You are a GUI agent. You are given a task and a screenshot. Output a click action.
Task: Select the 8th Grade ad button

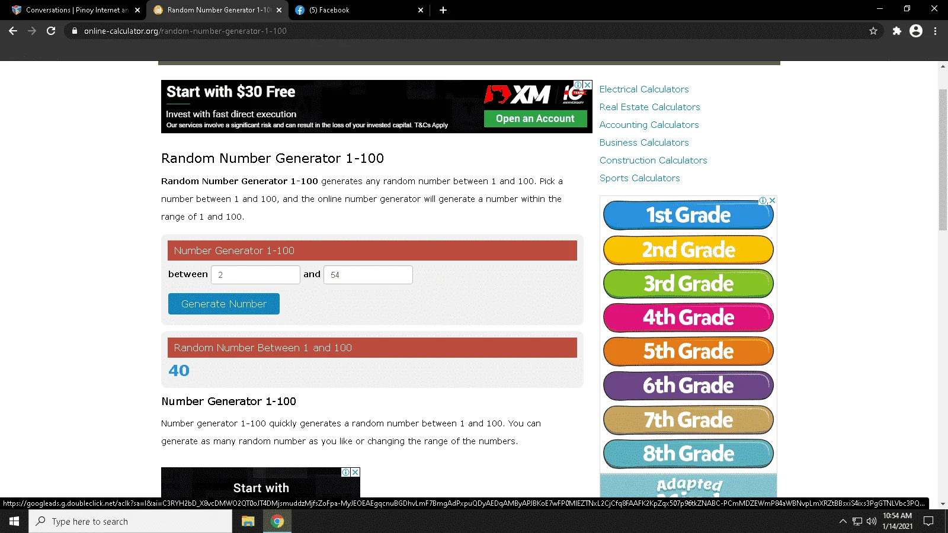[688, 454]
